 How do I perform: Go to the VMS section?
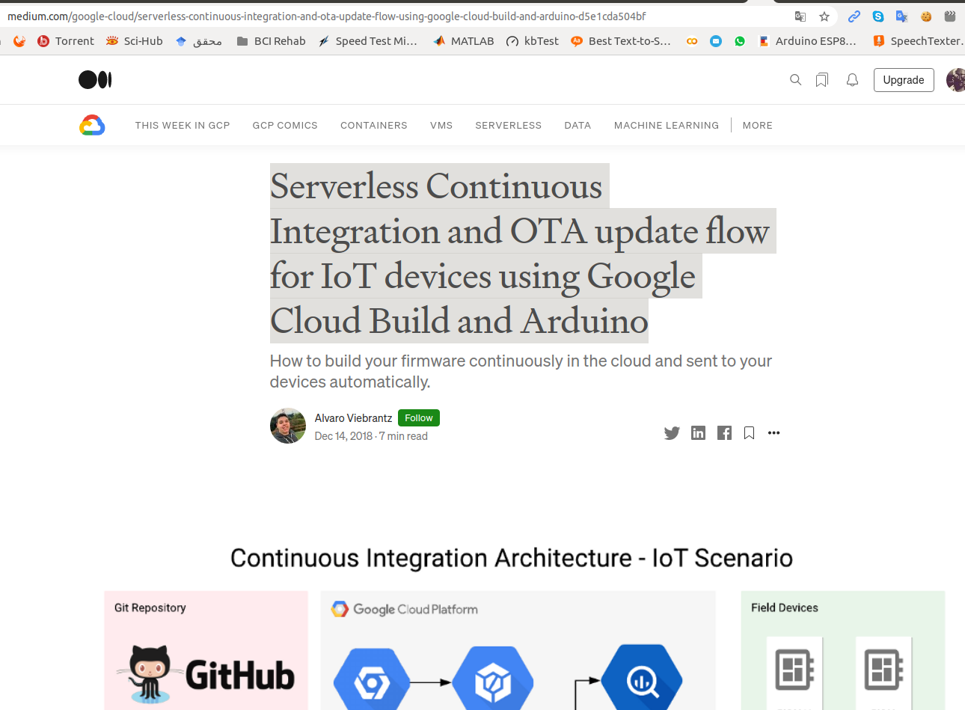point(441,126)
